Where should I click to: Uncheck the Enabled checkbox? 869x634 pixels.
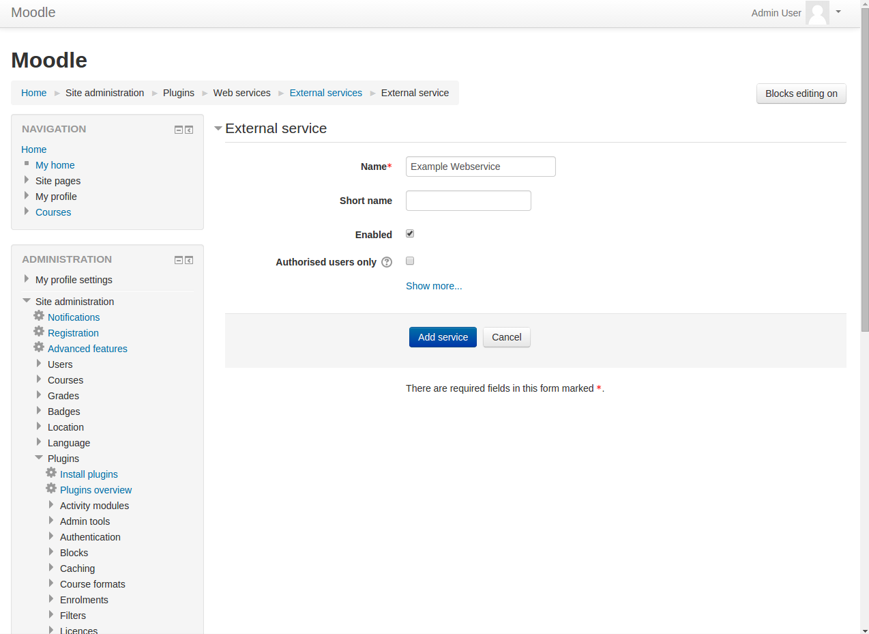click(410, 233)
